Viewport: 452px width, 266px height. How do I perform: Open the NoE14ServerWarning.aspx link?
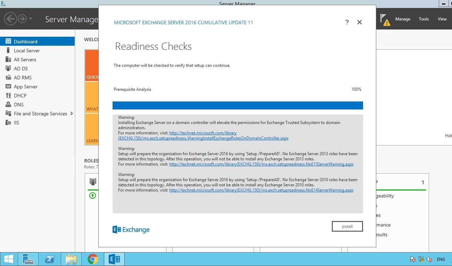point(261,190)
